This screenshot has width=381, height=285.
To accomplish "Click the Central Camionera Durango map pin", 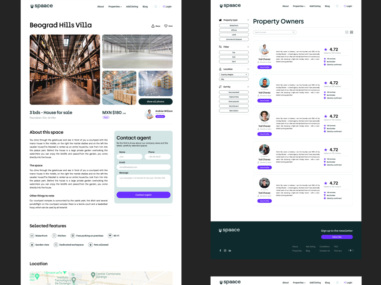I will coord(93,275).
